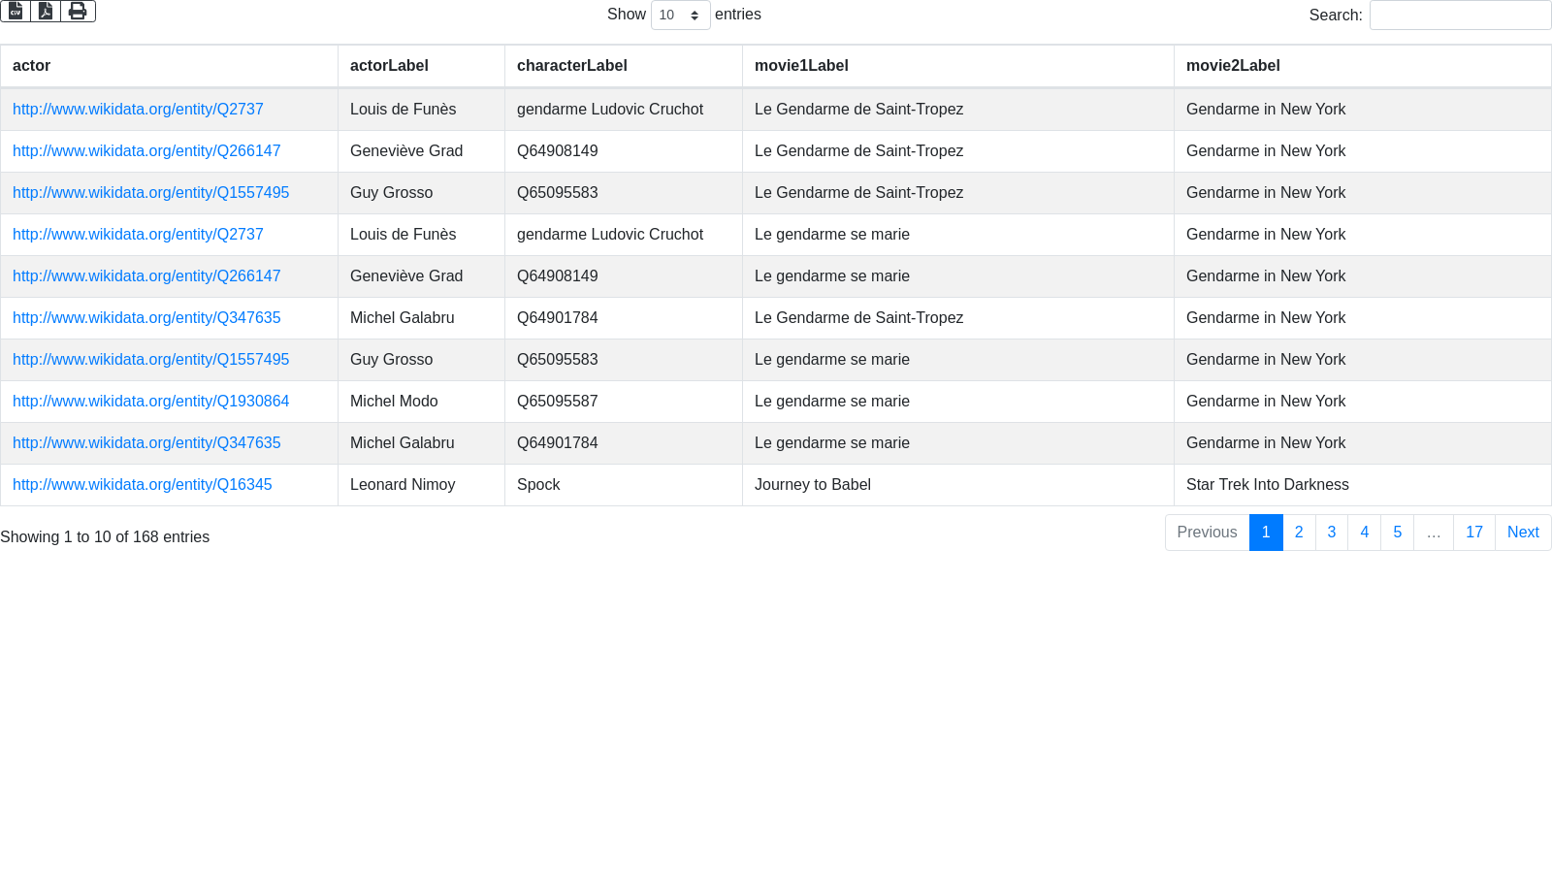This screenshot has height=873, width=1552.
Task: Go to pagination page 5
Action: coord(1398,533)
